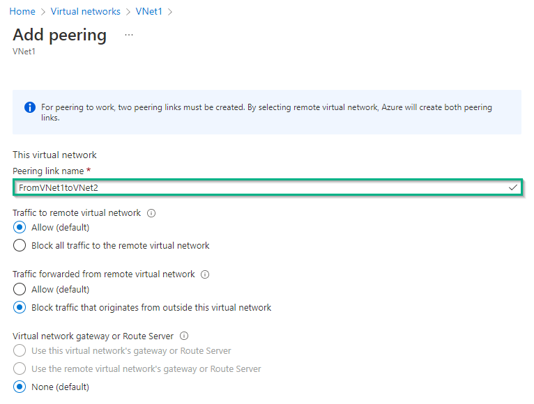Click the chevron after the VNet1 breadcrumb
The height and width of the screenshot is (404, 534).
[x=170, y=12]
